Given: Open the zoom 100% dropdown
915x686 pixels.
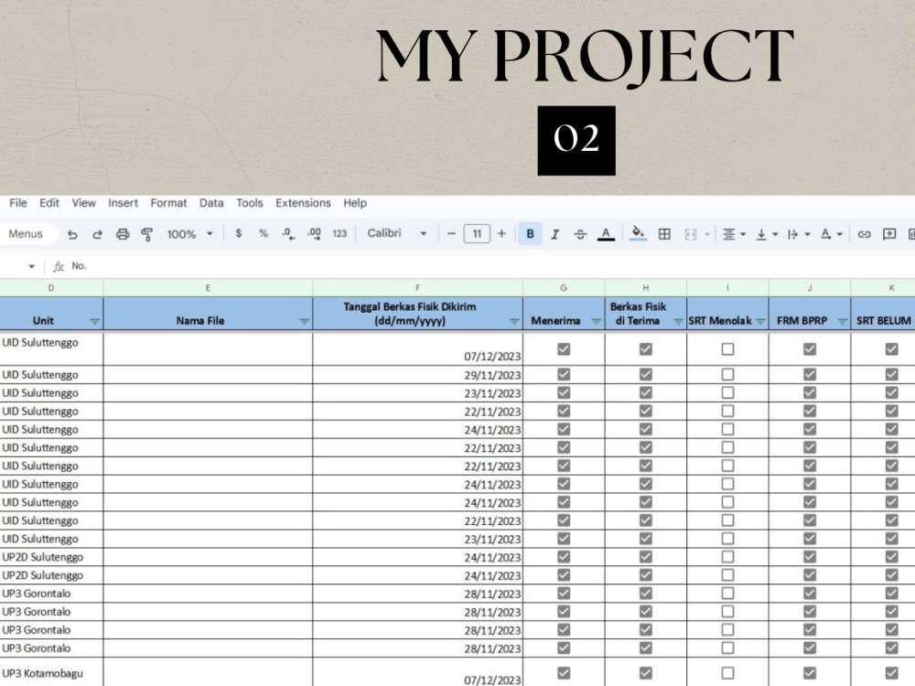Looking at the screenshot, I should point(189,234).
